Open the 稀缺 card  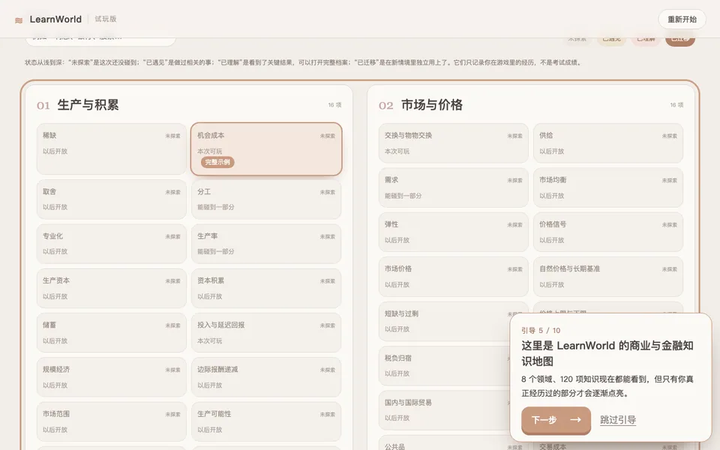[x=112, y=149]
